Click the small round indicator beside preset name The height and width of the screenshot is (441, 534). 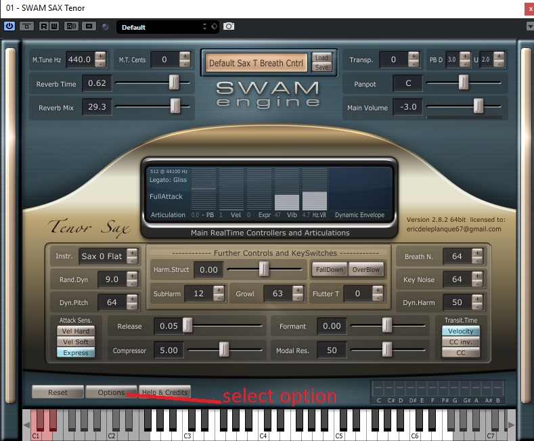(x=105, y=27)
